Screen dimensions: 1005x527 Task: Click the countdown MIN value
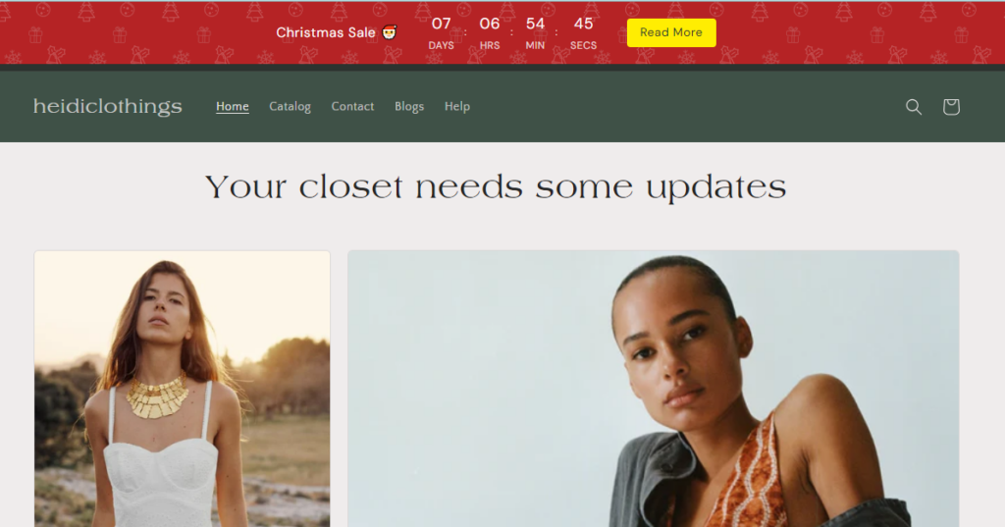[x=535, y=24]
